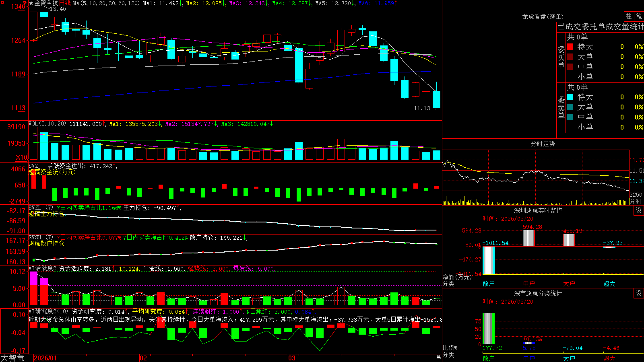Click the 02 month marker on timeline
Viewport: 644px width, 362px height.
143,358
